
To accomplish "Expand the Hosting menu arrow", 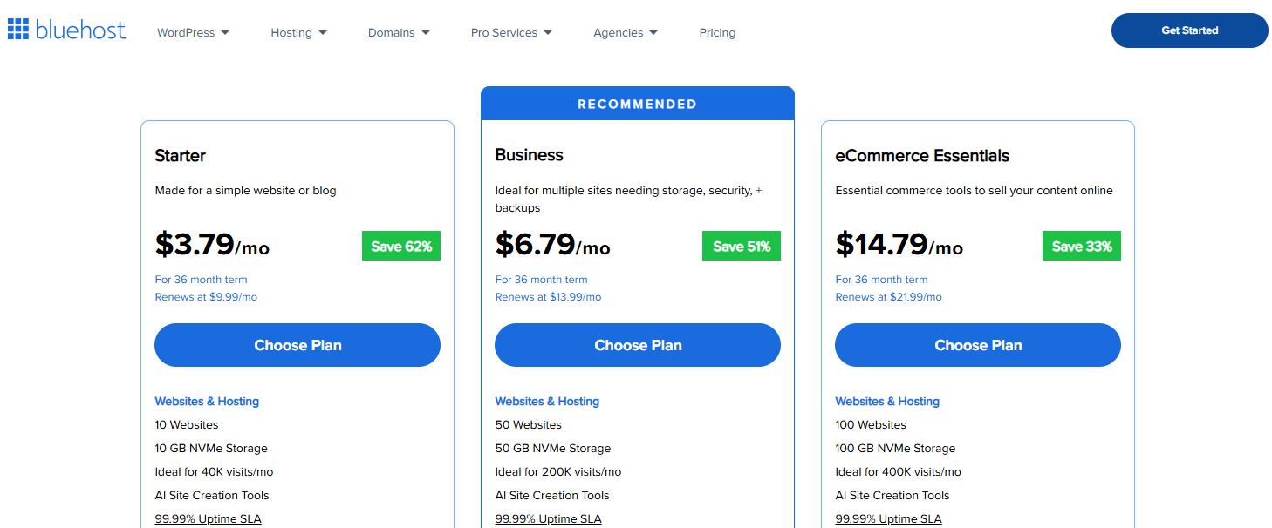I will click(323, 33).
